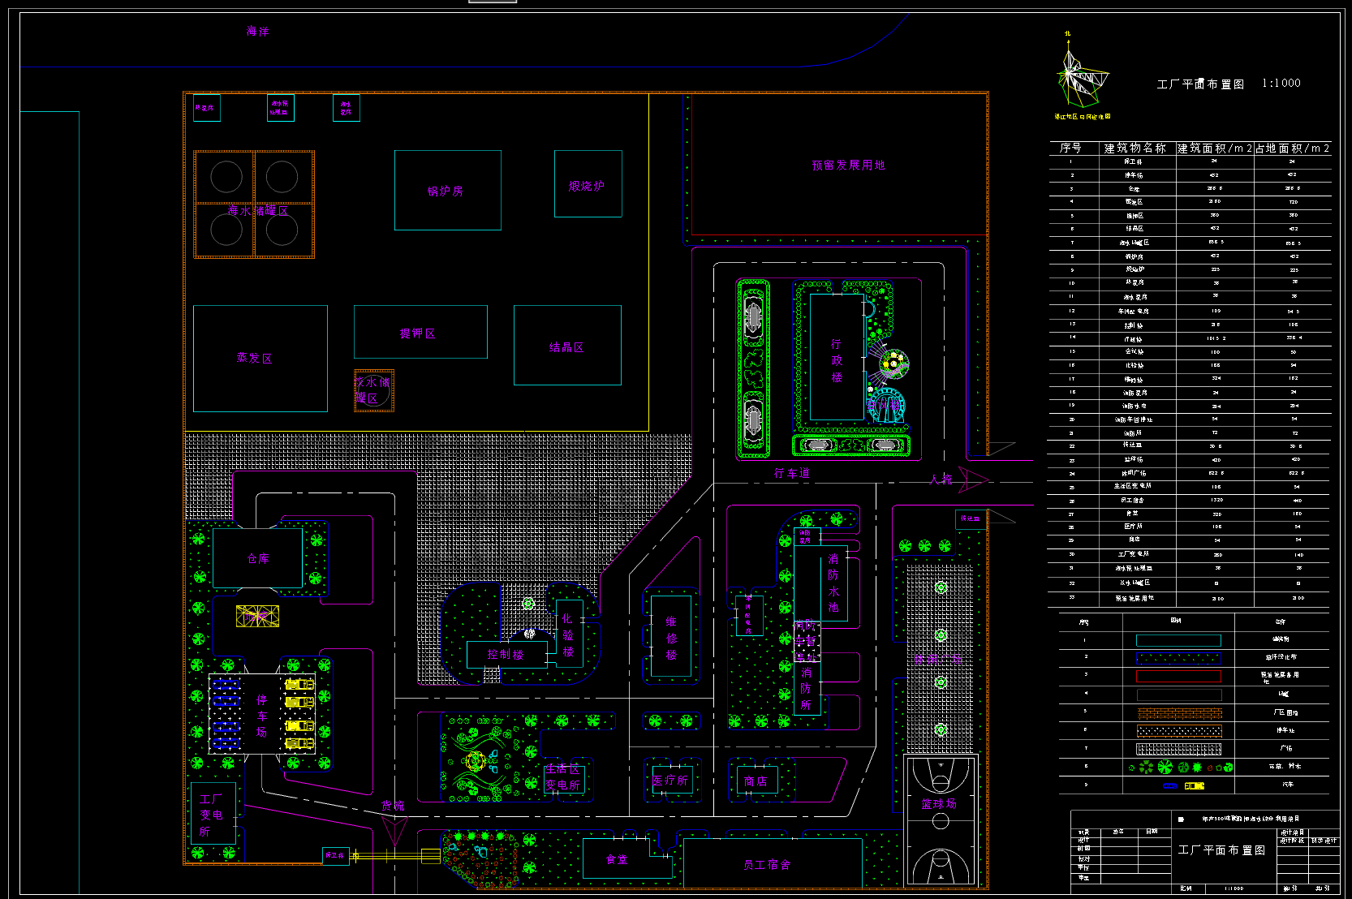
Task: Select the 维修楼 building label in the site plan
Action: tap(671, 639)
